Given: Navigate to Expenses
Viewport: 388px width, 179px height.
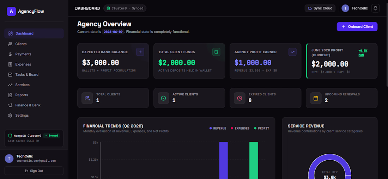Looking at the screenshot, I should pos(34,64).
